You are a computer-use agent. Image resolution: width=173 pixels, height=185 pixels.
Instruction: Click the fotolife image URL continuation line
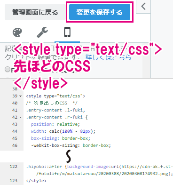click(104, 174)
